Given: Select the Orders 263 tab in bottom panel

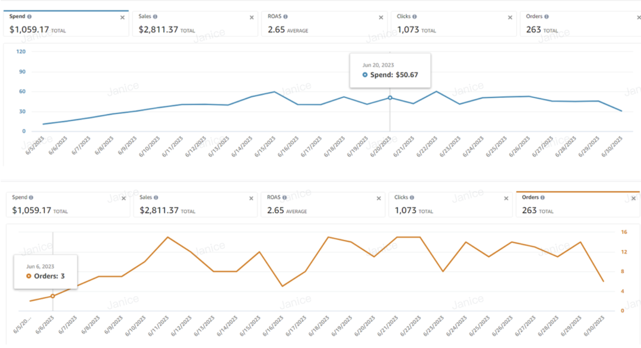Looking at the screenshot, I should coord(577,204).
